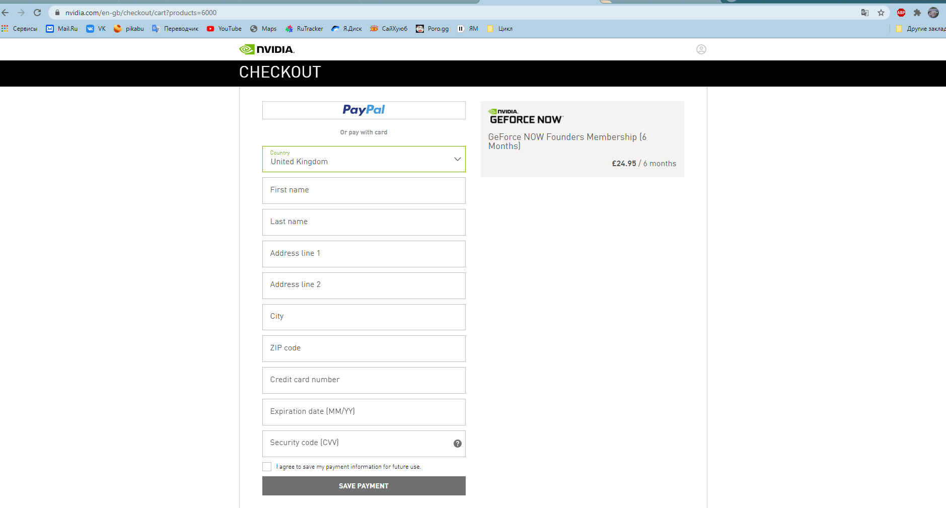The height and width of the screenshot is (508, 946).
Task: Focus the ZIP code field
Action: [x=364, y=348]
